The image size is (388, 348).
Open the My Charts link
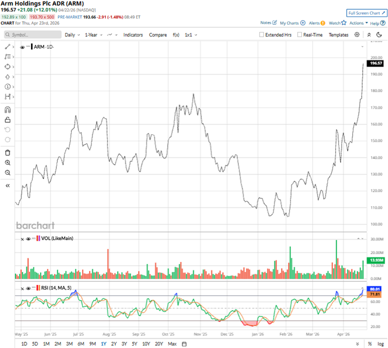[x=292, y=23]
